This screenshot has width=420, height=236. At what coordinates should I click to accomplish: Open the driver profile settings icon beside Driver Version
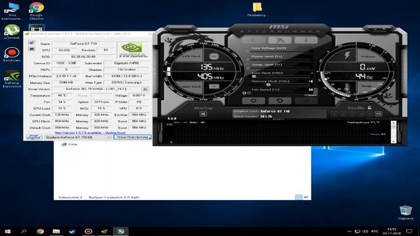coord(145,89)
